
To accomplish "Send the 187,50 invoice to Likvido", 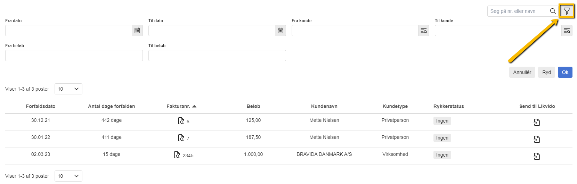I will tap(537, 139).
